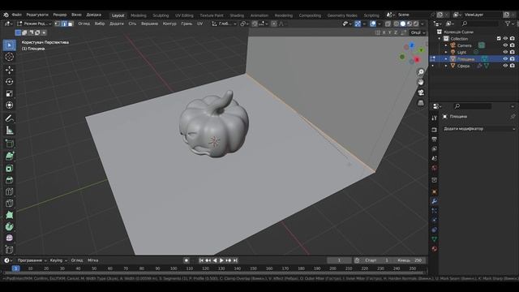519x292 pixels.
Task: Open the shading options dropdown arrow
Action: coord(422,24)
